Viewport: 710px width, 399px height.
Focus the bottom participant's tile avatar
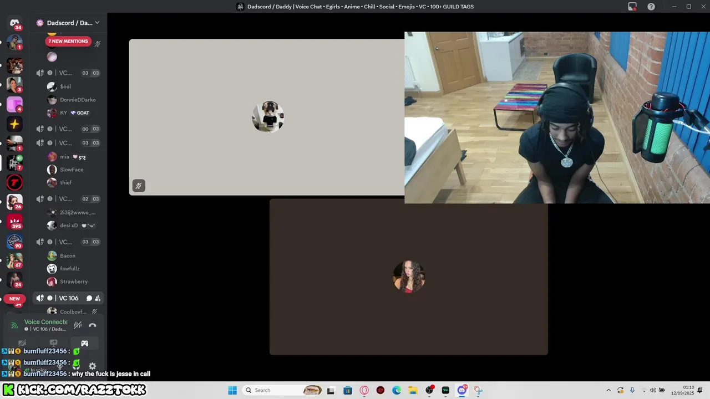[x=409, y=276]
